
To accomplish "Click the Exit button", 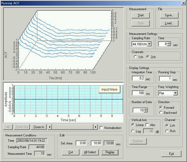I will tap(171, 154).
